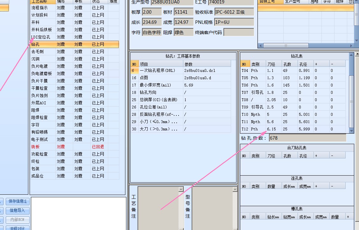
Task: Click scroll-up arrow of 工艺备注 box
Action: pyautogui.click(x=181, y=189)
